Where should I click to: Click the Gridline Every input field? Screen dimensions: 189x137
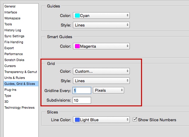point(82,90)
